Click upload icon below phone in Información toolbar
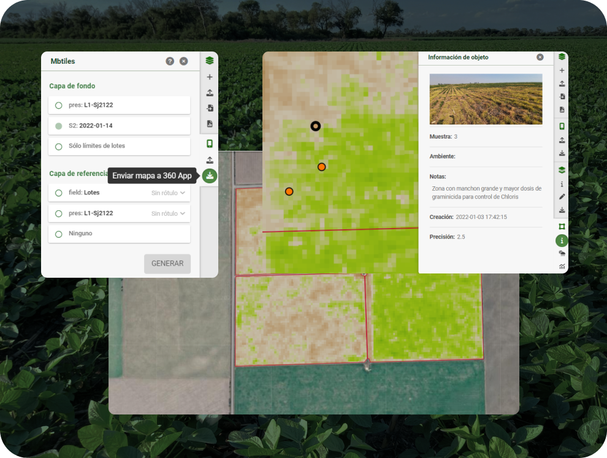The height and width of the screenshot is (458, 607). [x=562, y=140]
